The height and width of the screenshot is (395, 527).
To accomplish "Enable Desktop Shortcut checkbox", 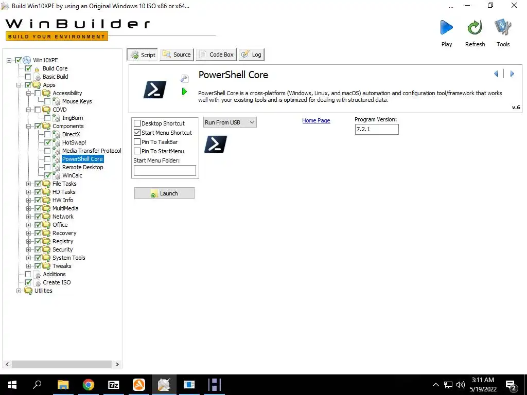I will click(137, 123).
